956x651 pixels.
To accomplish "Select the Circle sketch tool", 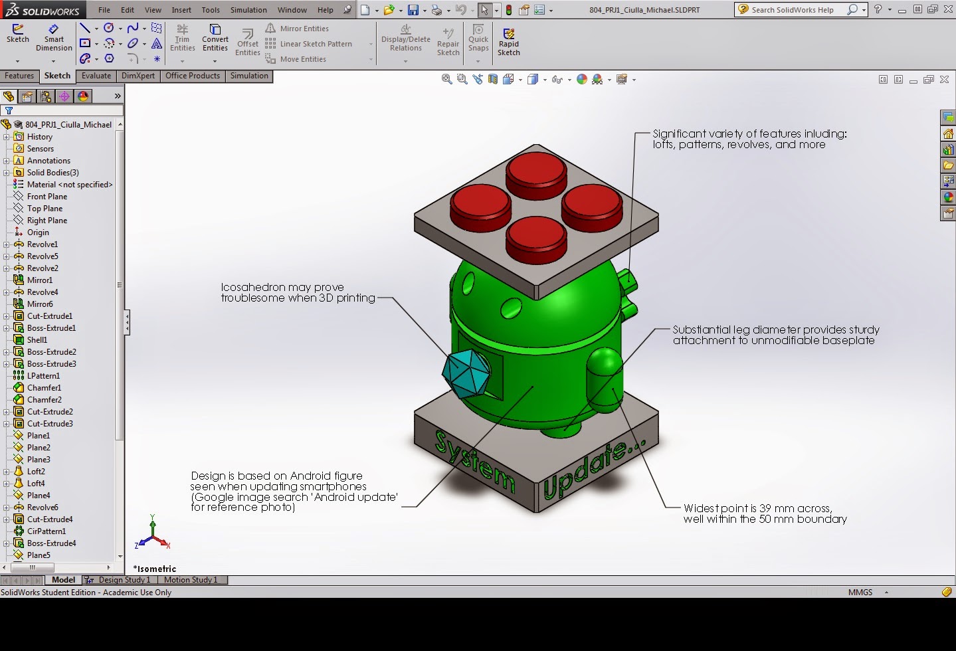I will click(109, 28).
